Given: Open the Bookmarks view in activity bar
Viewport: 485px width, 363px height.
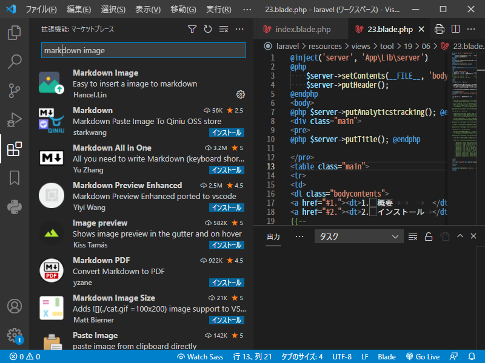Looking at the screenshot, I should pyautogui.click(x=15, y=178).
